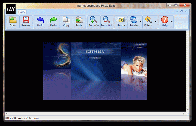Click the Zoom Out magnifier
Image resolution: width=196 pixels, height=126 pixels.
106,21
